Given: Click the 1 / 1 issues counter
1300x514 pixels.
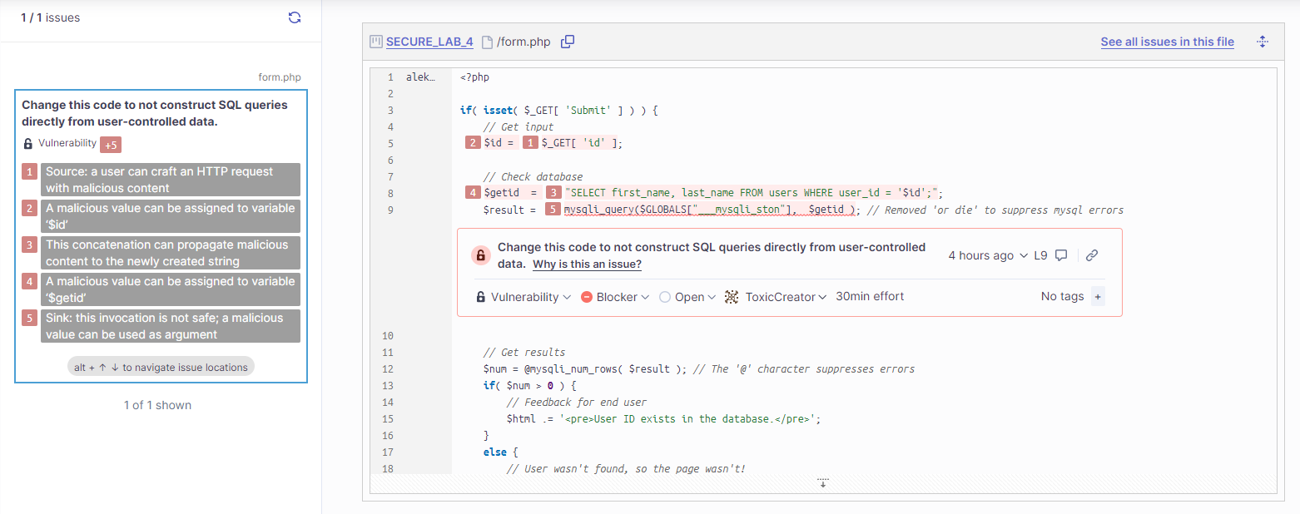Looking at the screenshot, I should click(51, 17).
